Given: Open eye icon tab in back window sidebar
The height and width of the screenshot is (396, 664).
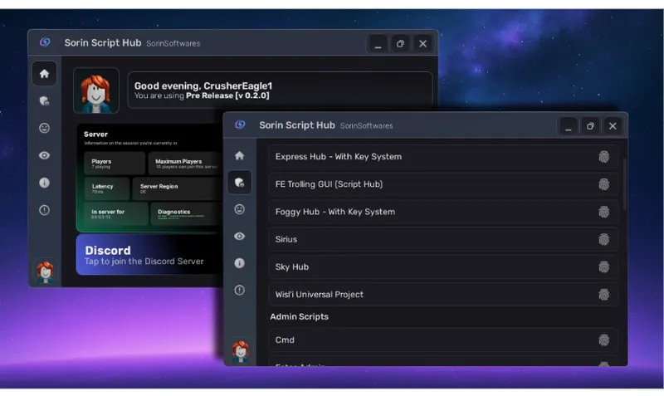Looking at the screenshot, I should pyautogui.click(x=44, y=155).
